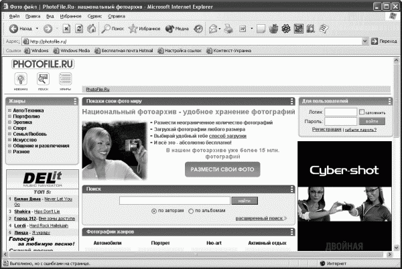The width and height of the screenshot is (402, 269).
Task: Go to Home page icon
Action: (x=92, y=29)
